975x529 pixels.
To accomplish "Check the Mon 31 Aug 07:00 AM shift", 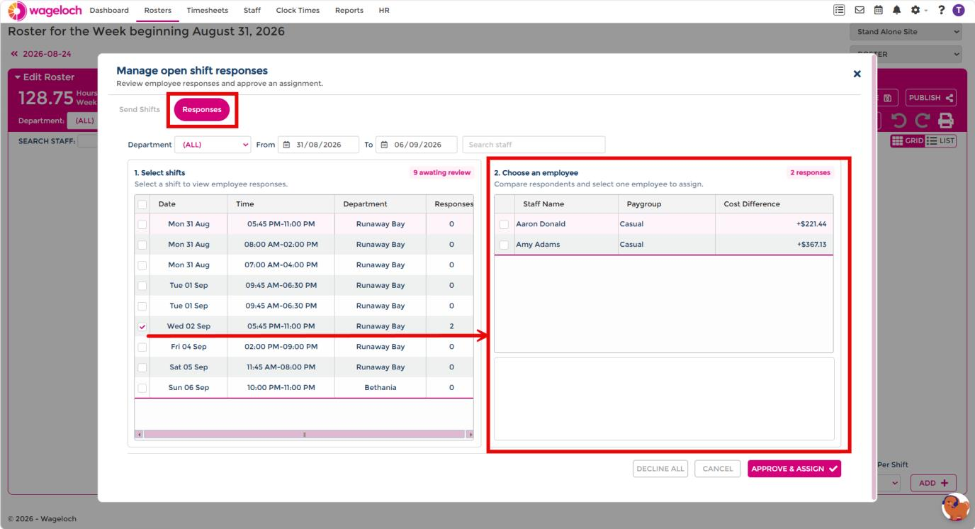I will (142, 265).
